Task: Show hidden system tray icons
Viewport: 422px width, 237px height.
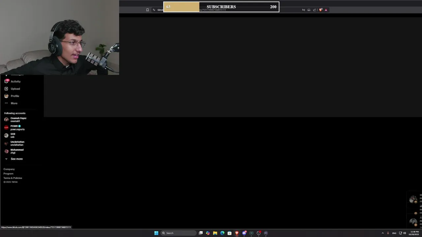Action: point(383,233)
